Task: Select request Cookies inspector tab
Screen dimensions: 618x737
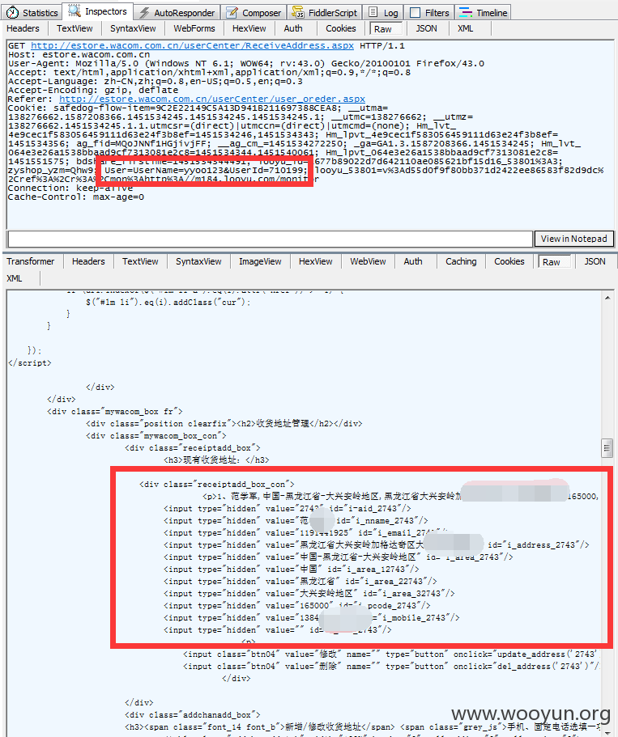Action: click(x=341, y=28)
